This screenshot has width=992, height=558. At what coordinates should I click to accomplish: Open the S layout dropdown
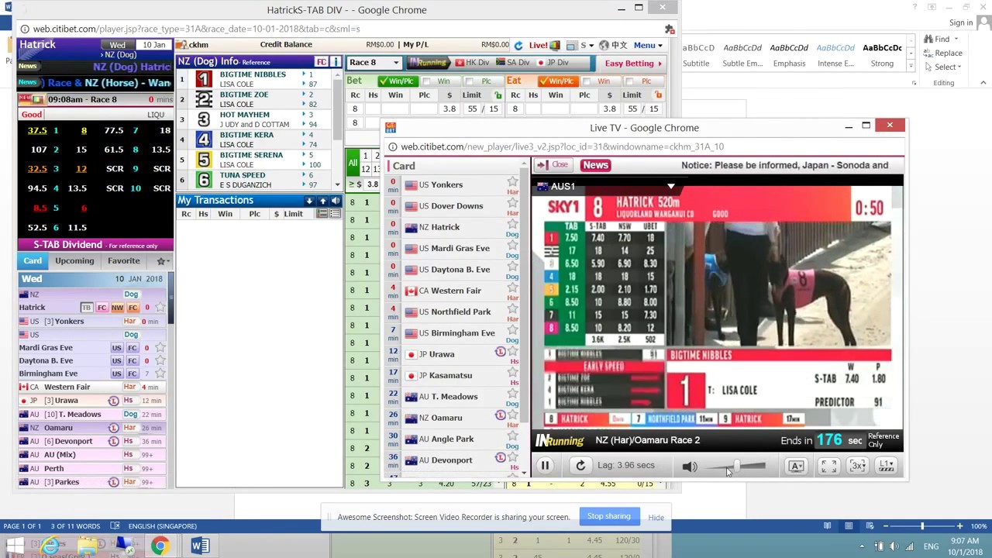click(x=586, y=45)
